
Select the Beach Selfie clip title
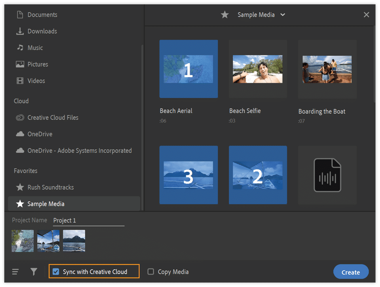pos(245,111)
